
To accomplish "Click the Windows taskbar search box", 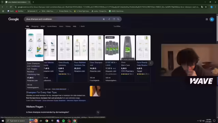I will coord(17,121).
